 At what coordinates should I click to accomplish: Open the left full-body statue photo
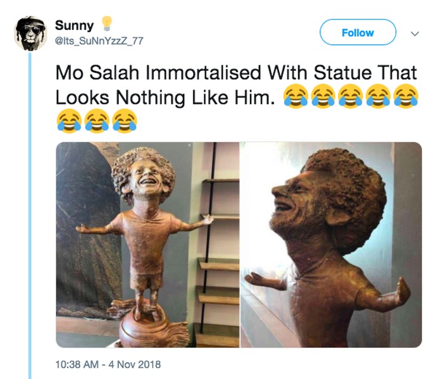[147, 245]
